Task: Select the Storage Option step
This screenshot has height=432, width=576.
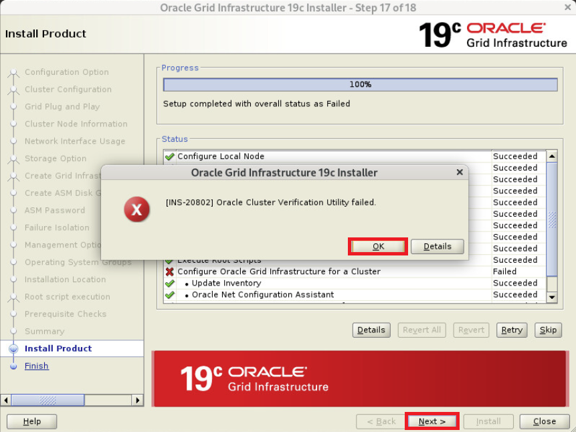Action: coord(56,158)
